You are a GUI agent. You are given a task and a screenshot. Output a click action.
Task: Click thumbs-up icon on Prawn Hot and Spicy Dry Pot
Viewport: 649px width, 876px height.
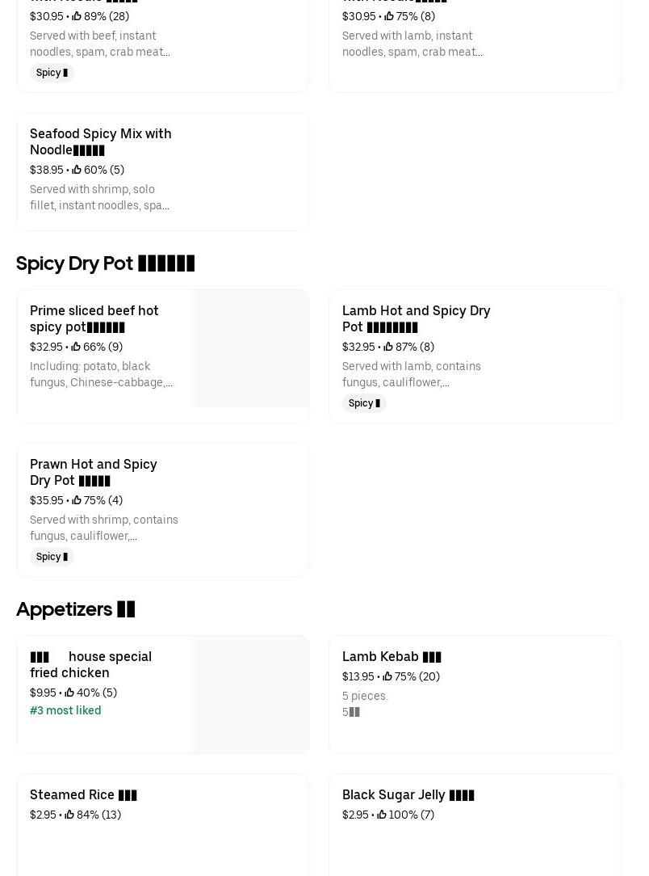(77, 501)
